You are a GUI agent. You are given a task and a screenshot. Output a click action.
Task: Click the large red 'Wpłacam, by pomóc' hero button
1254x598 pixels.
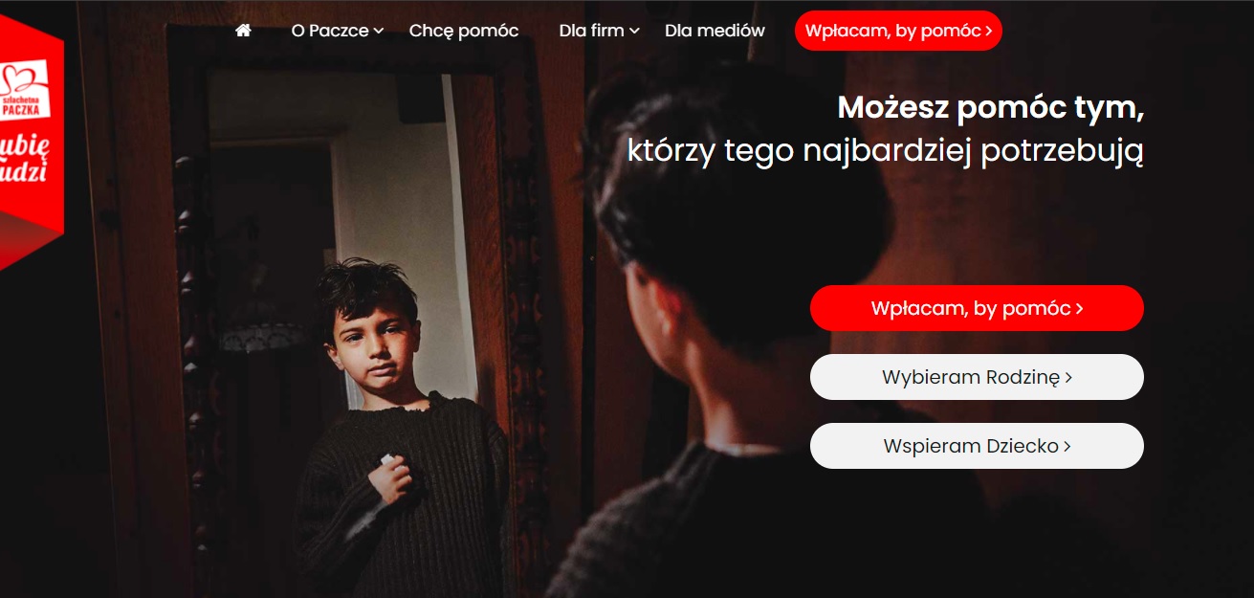point(977,308)
